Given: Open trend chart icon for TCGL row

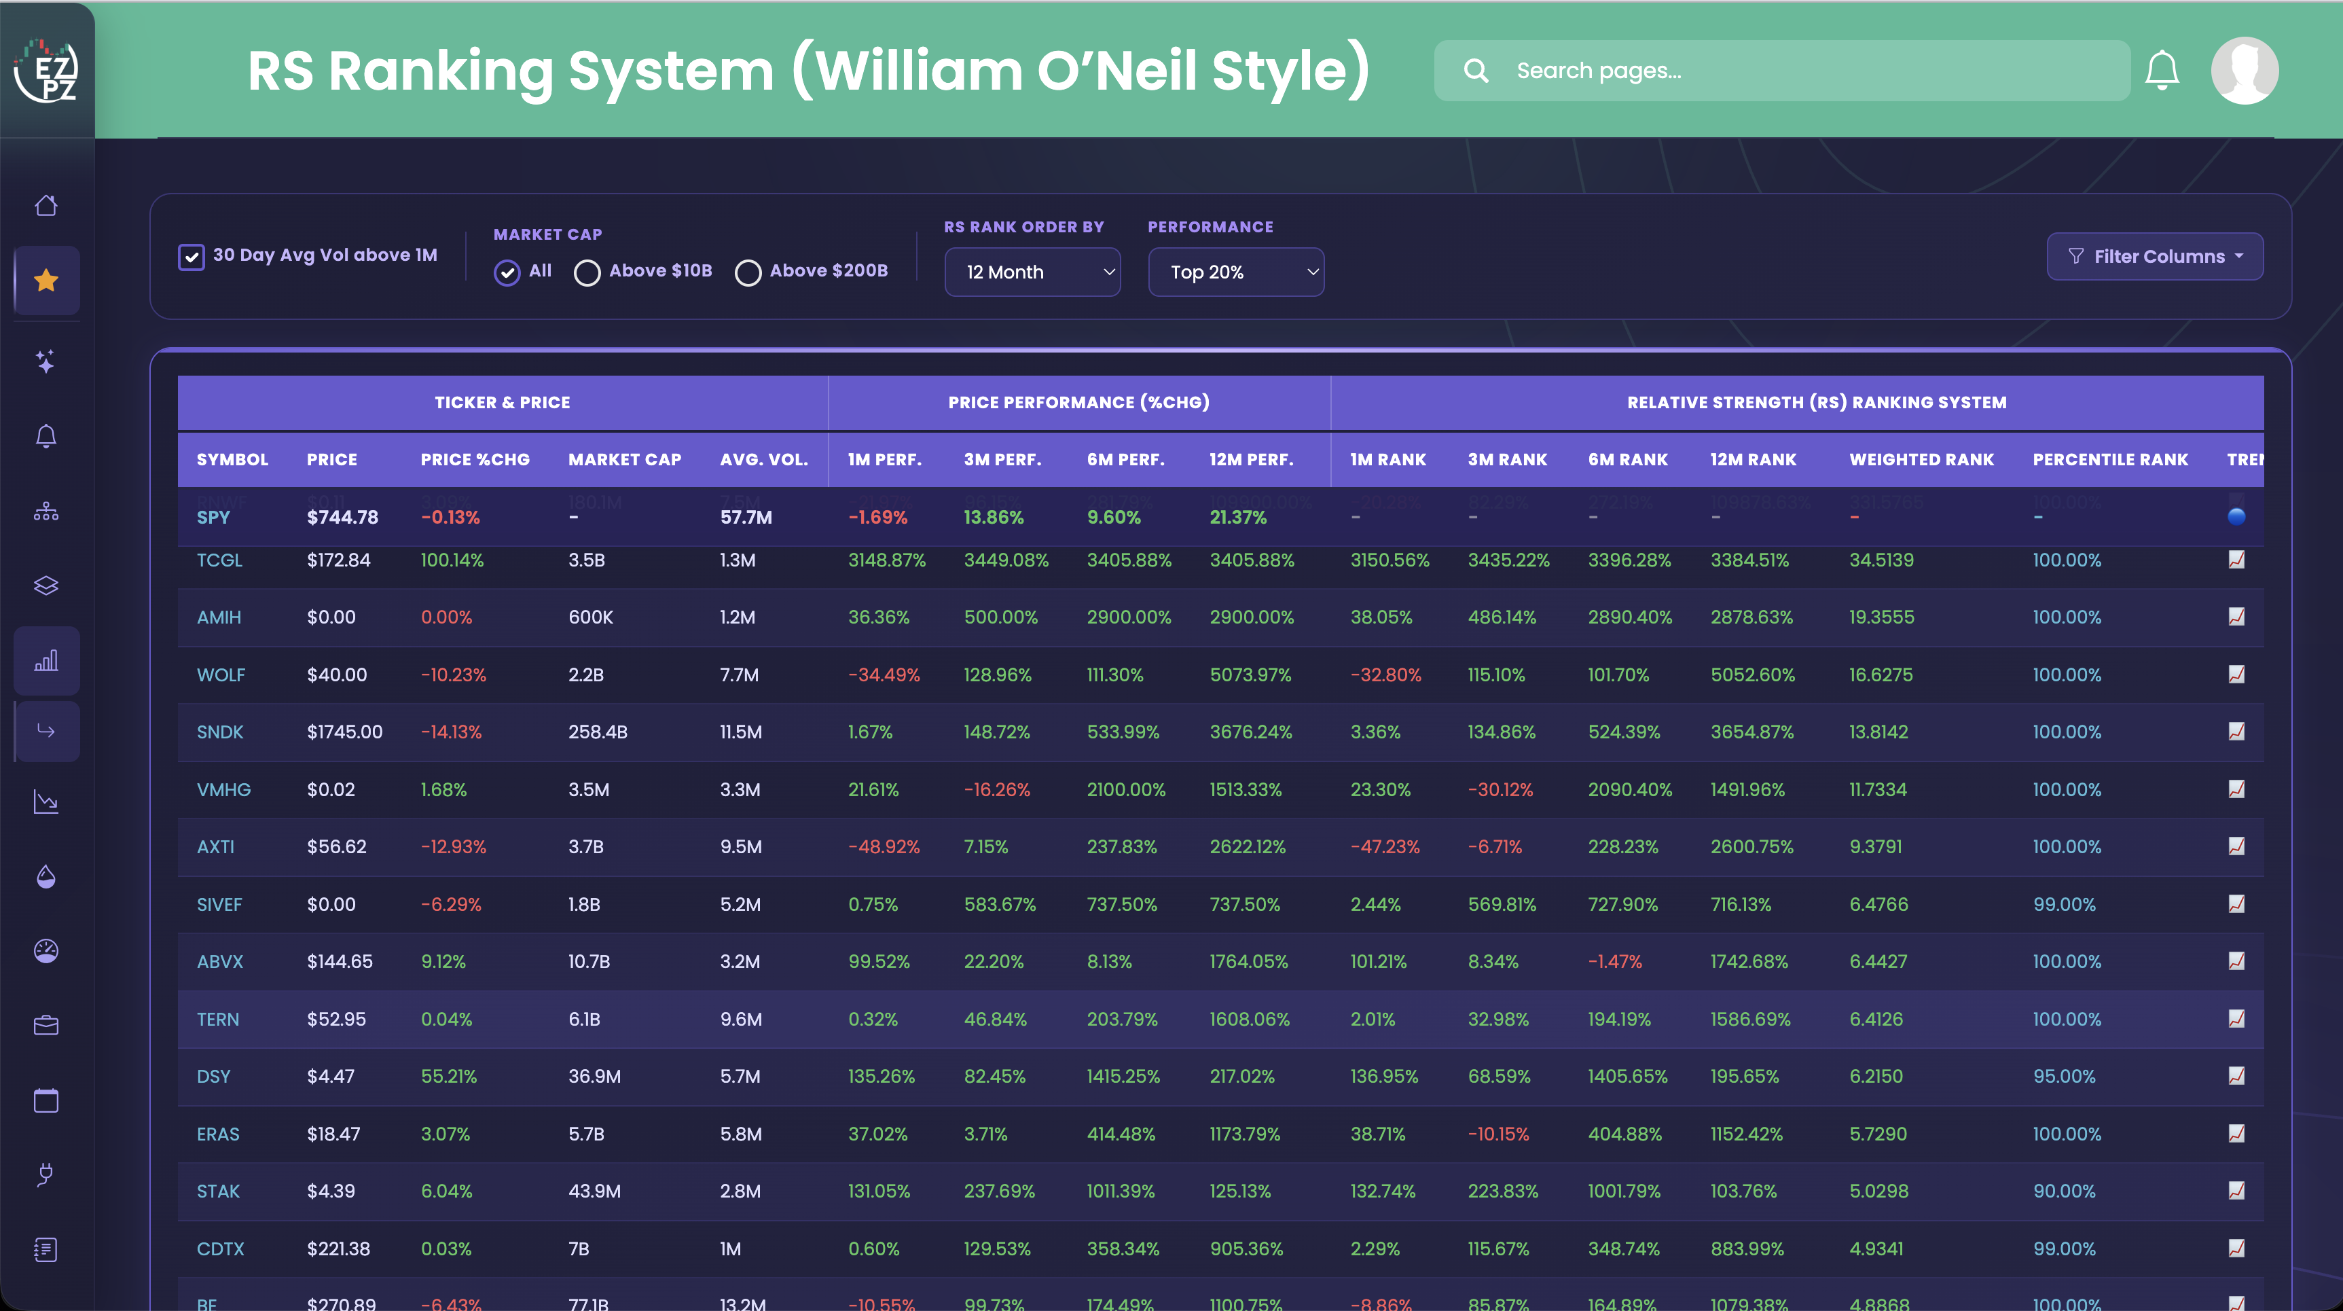Looking at the screenshot, I should pyautogui.click(x=2236, y=560).
